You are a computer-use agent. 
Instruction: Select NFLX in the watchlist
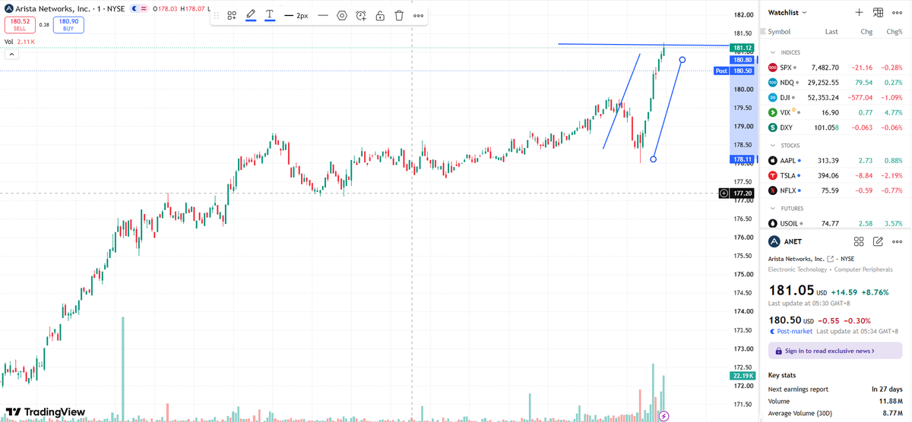tap(835, 191)
